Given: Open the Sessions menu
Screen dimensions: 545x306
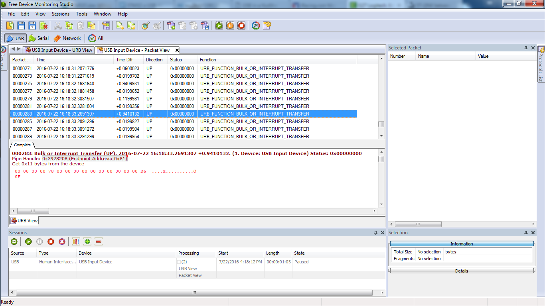Looking at the screenshot, I should coord(61,14).
